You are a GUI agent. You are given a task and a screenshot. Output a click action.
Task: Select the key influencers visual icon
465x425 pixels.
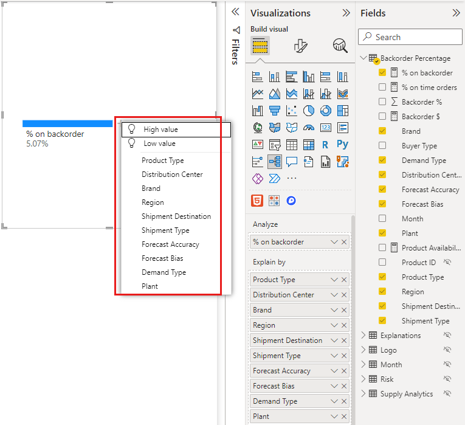257,162
